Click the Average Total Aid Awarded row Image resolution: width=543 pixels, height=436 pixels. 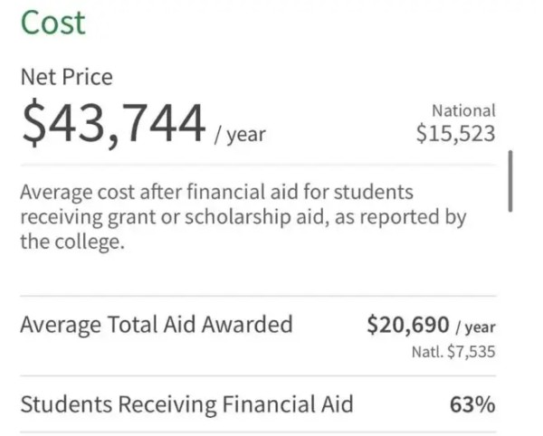click(x=156, y=324)
